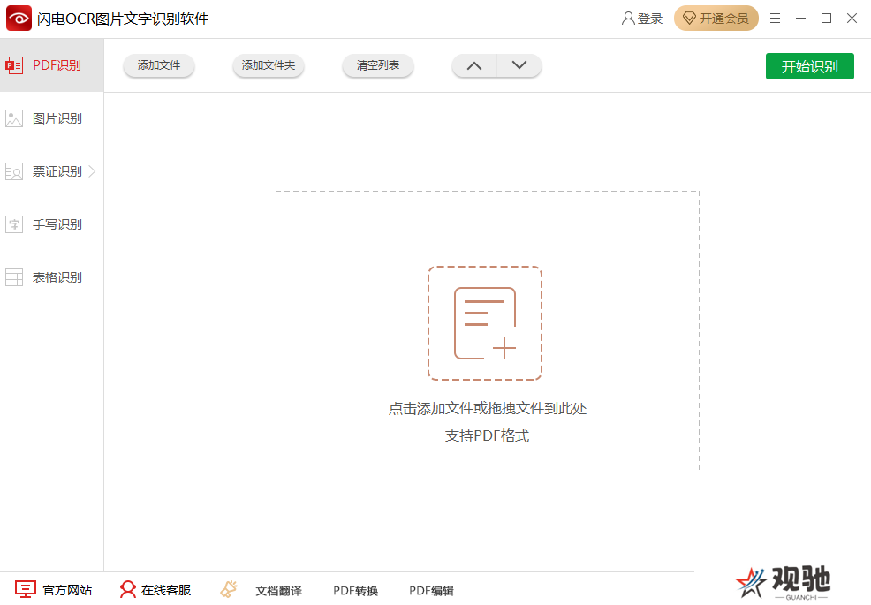Open 票证识别 tab
The width and height of the screenshot is (871, 605).
tap(51, 171)
